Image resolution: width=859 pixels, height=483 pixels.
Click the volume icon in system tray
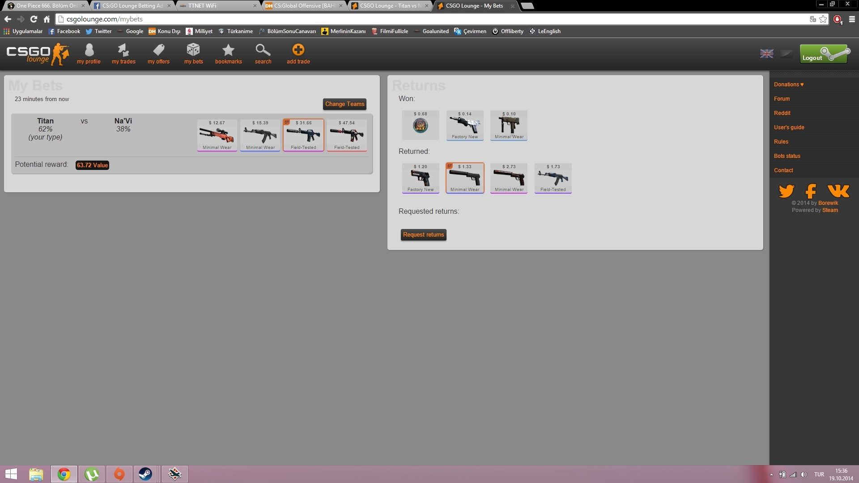pyautogui.click(x=804, y=475)
